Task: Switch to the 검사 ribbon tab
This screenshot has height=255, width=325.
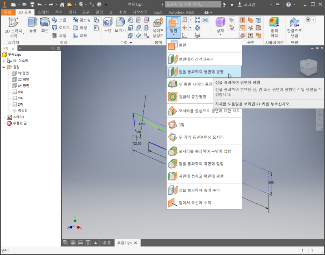Action: (x=72, y=12)
